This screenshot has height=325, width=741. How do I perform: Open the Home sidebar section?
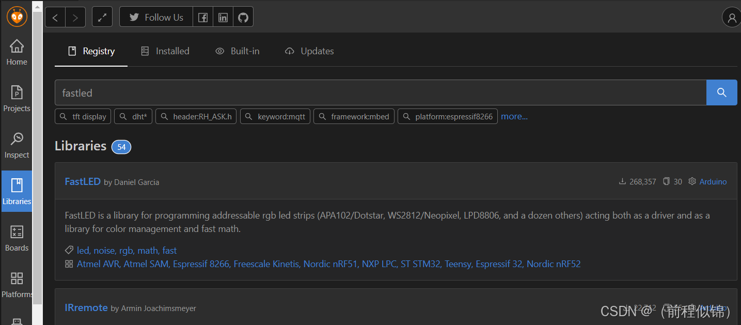[17, 52]
